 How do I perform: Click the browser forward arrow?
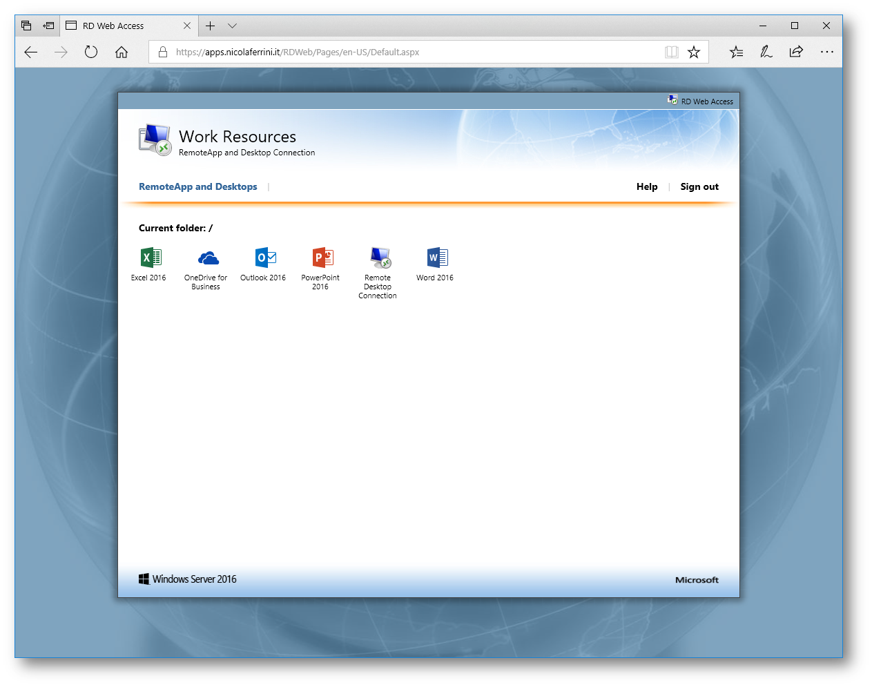point(61,52)
